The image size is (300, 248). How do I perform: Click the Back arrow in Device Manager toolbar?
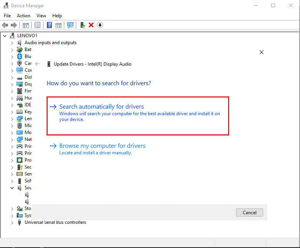coord(5,25)
